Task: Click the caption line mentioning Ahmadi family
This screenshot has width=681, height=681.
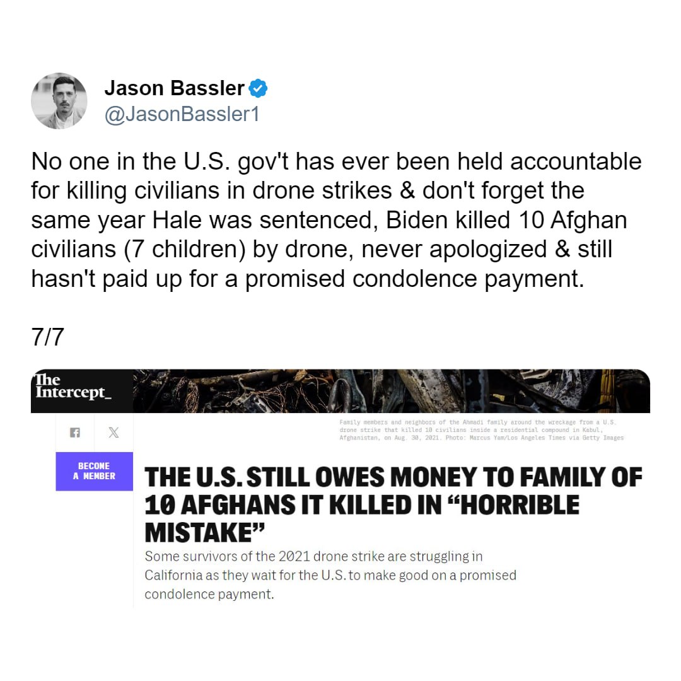Action: (x=478, y=422)
